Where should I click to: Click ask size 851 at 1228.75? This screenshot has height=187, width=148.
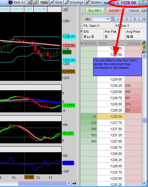133,98
